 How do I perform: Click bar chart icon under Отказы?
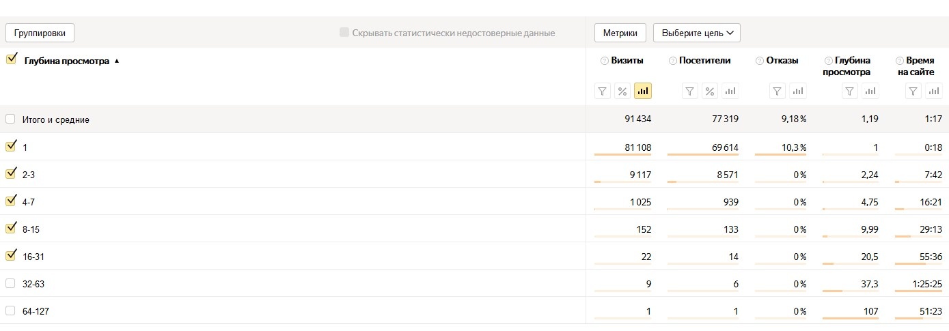pyautogui.click(x=798, y=91)
